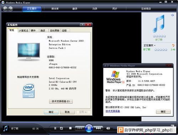The width and height of the screenshot is (178, 135).
Task: Switch to the 计算机名 tab
Action: pyautogui.click(x=23, y=31)
